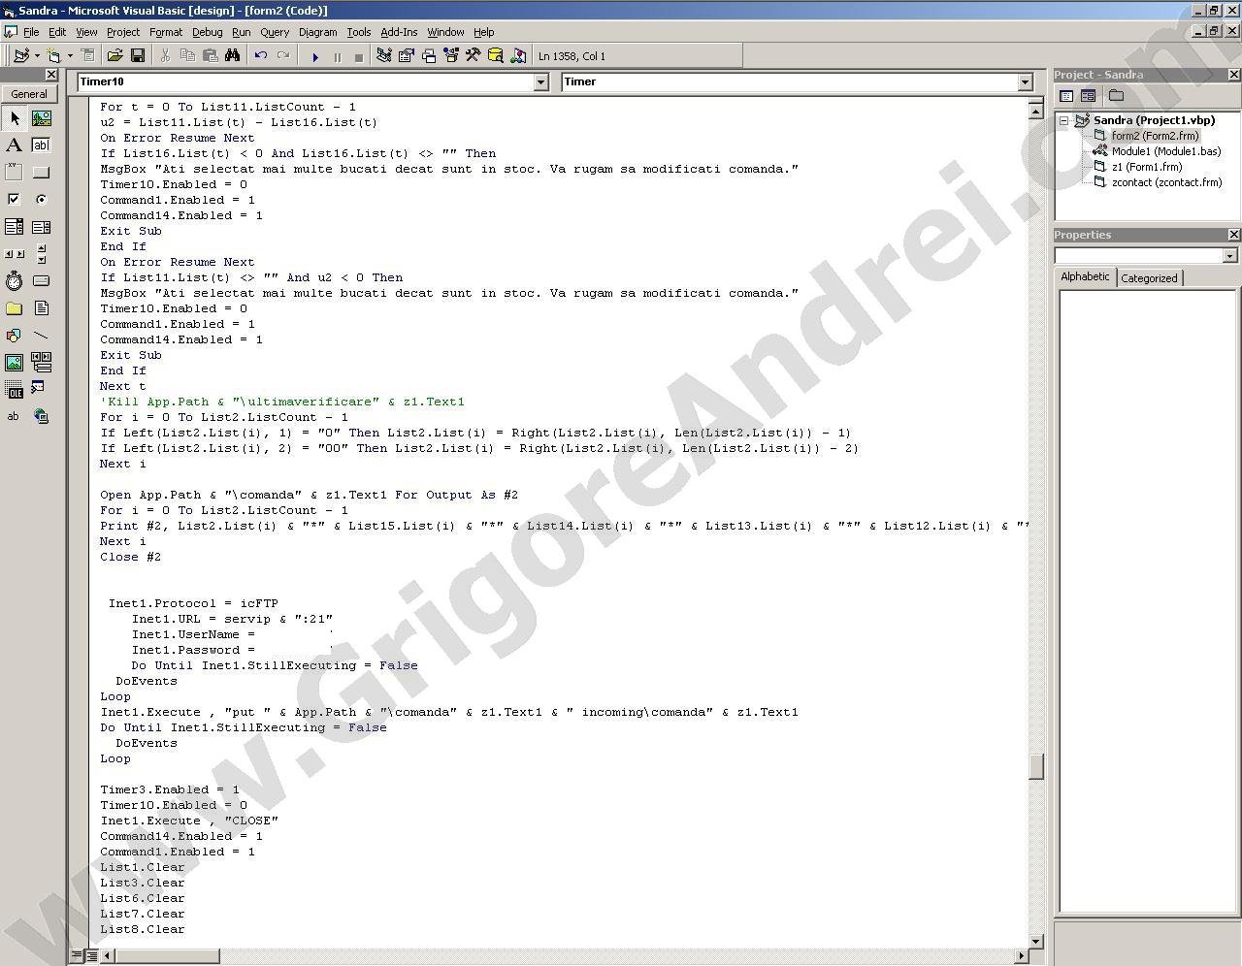The width and height of the screenshot is (1242, 966).
Task: Close the Project - Sandra panel
Action: (x=1233, y=75)
